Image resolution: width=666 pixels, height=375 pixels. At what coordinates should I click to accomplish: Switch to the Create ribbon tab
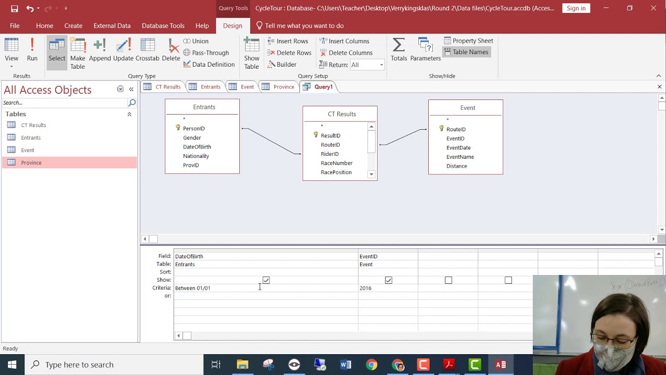[x=73, y=26]
